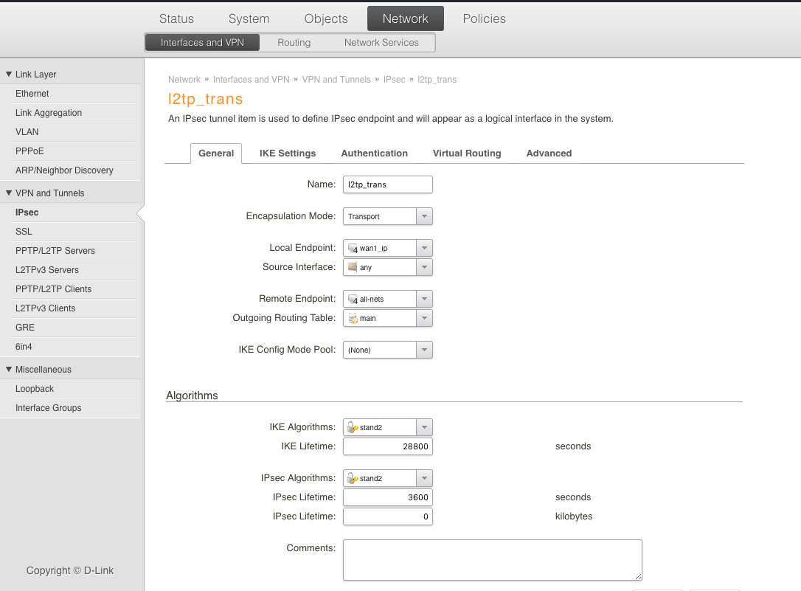
Task: Click the all-nets icon in Remote Endpoint
Action: [353, 300]
